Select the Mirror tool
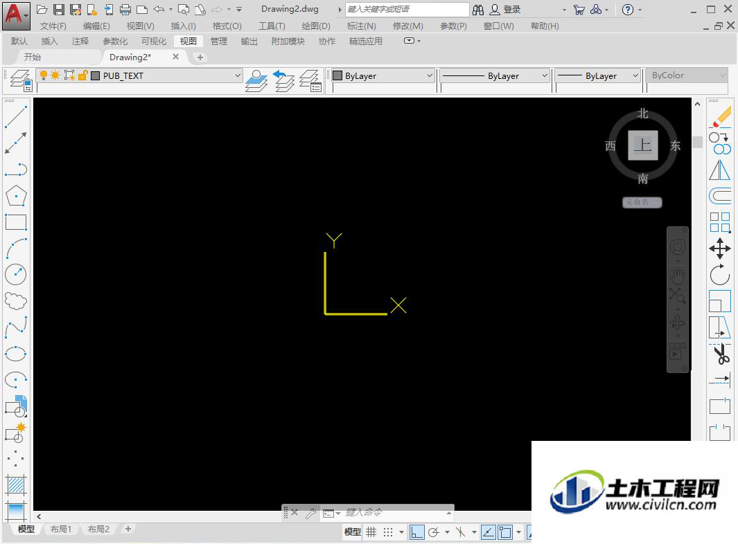 [720, 170]
